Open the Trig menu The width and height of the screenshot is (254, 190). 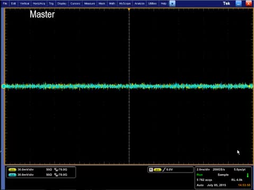click(x=51, y=4)
